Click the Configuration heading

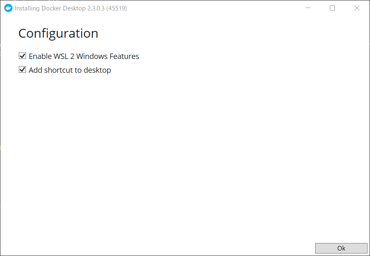[x=58, y=33]
